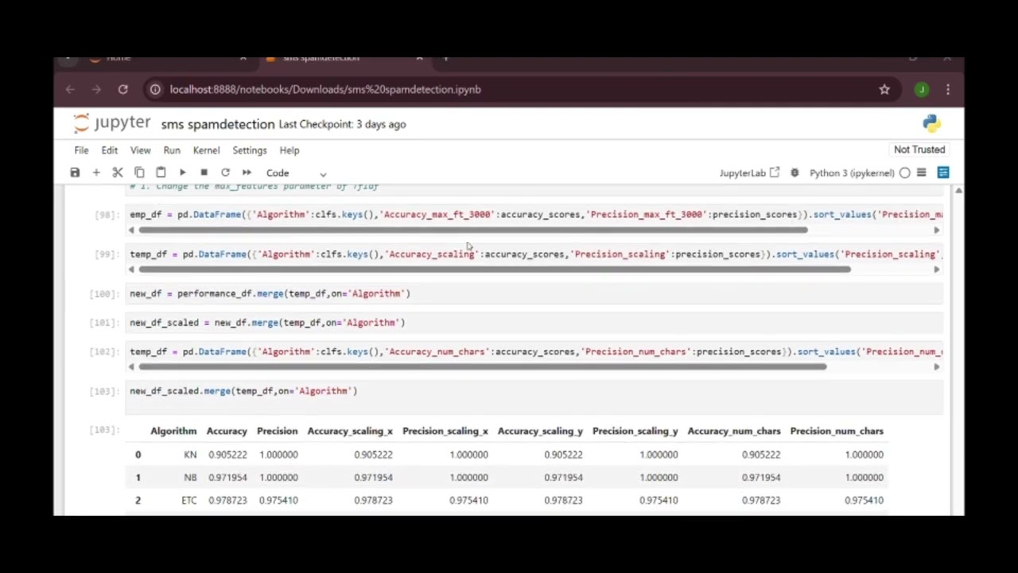This screenshot has height=573, width=1018.
Task: Reload the browser page
Action: 123,90
